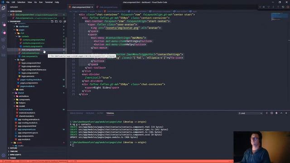This screenshot has height=163, width=290.
Task: Open the terminal selector dropdown '2: cmd'
Action: click(x=250, y=113)
